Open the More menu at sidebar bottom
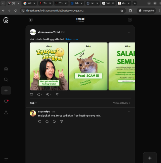161x163 pixels. 6,159
